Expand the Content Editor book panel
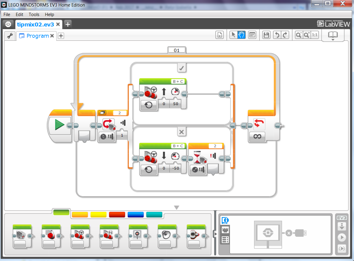 [333, 36]
